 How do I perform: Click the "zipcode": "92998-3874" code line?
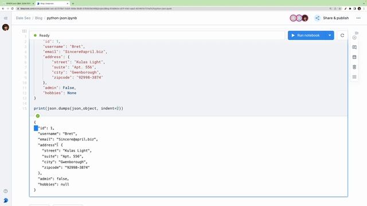[77, 78]
